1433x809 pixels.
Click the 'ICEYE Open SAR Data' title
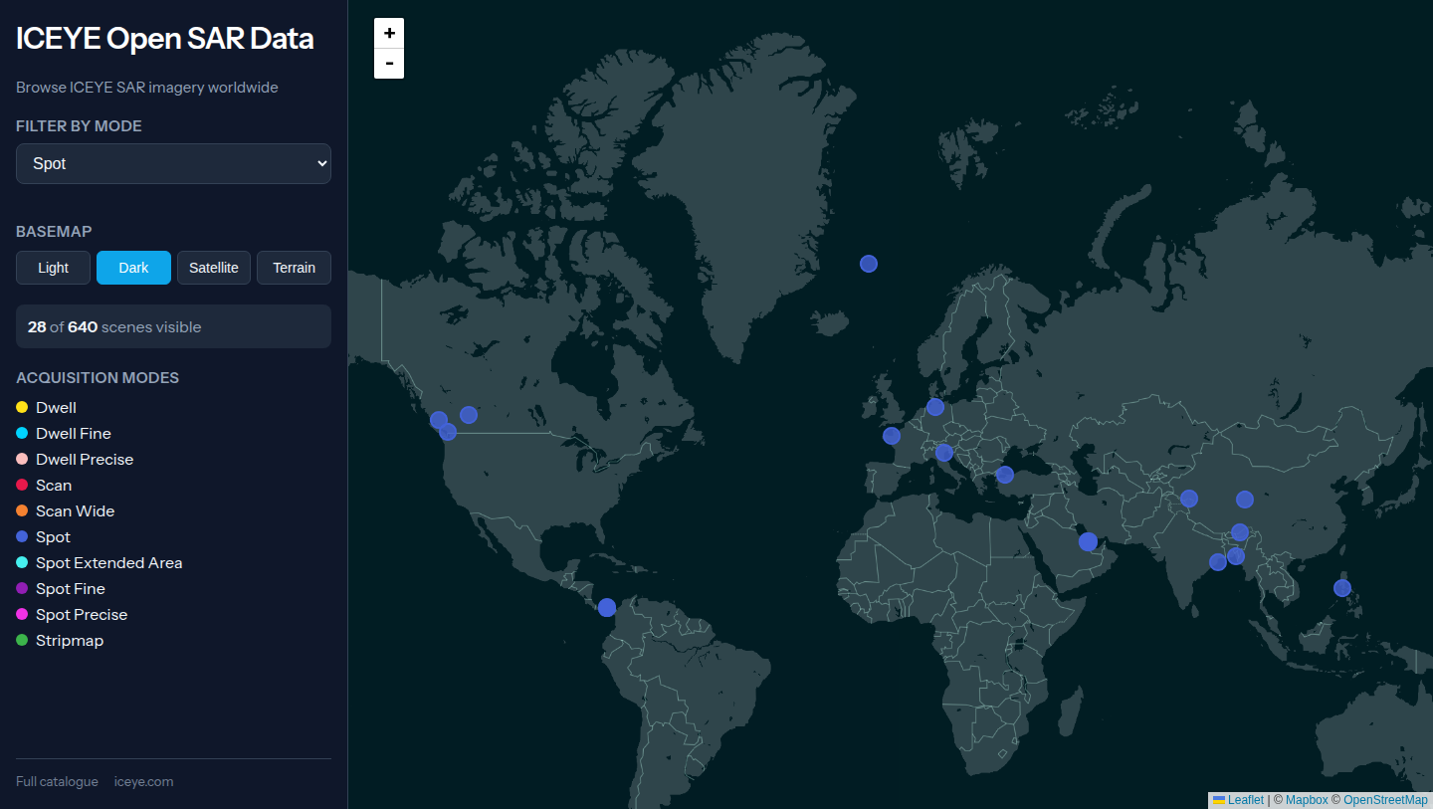click(x=165, y=39)
